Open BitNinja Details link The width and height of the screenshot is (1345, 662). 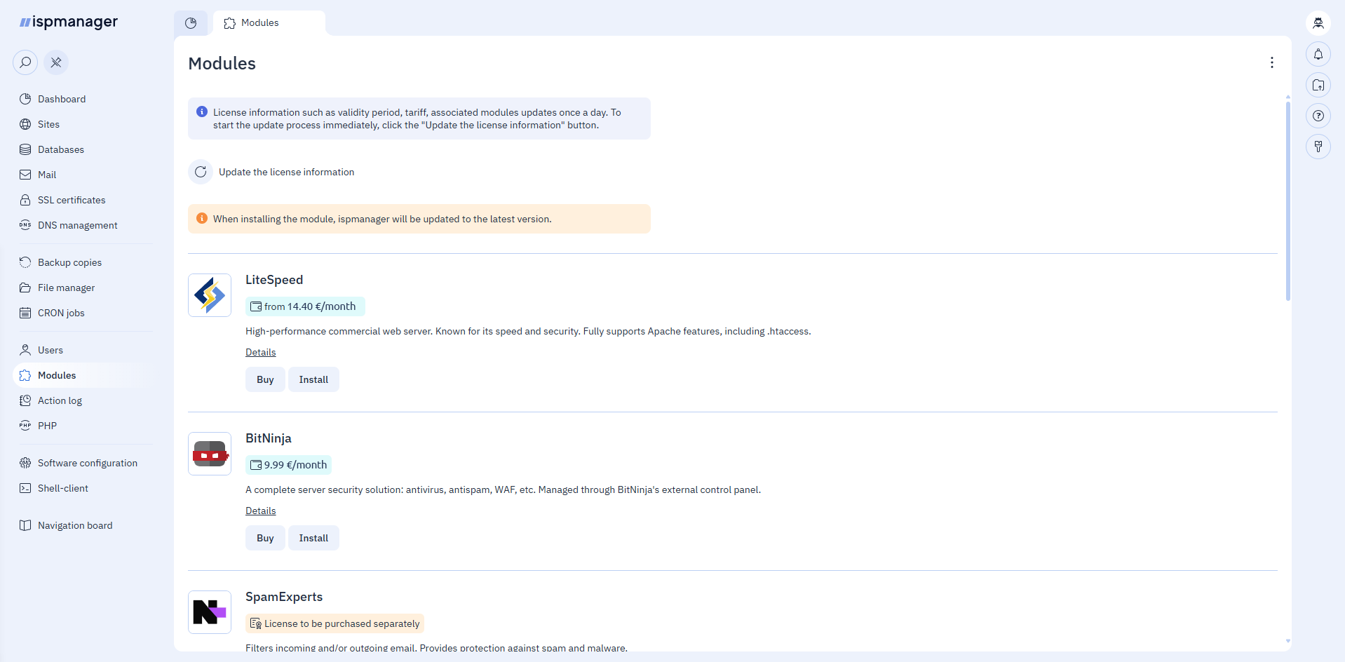[x=261, y=511]
